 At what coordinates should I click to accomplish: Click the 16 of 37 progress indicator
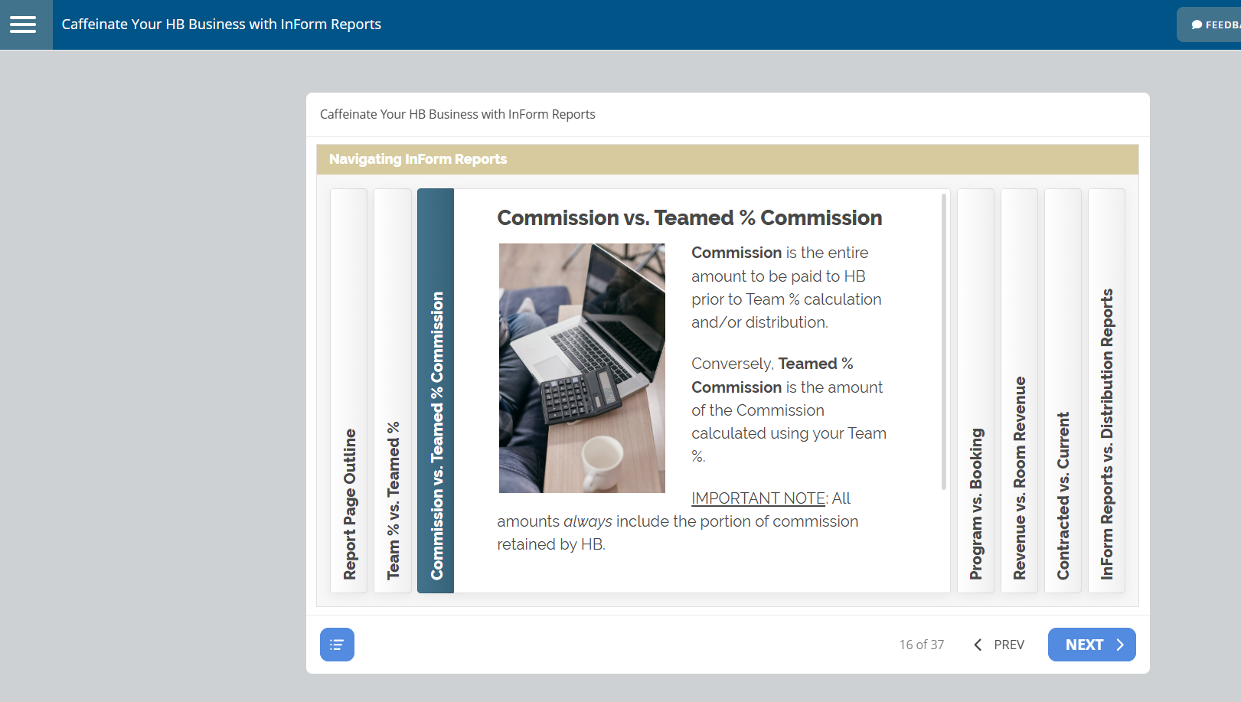pyautogui.click(x=922, y=645)
